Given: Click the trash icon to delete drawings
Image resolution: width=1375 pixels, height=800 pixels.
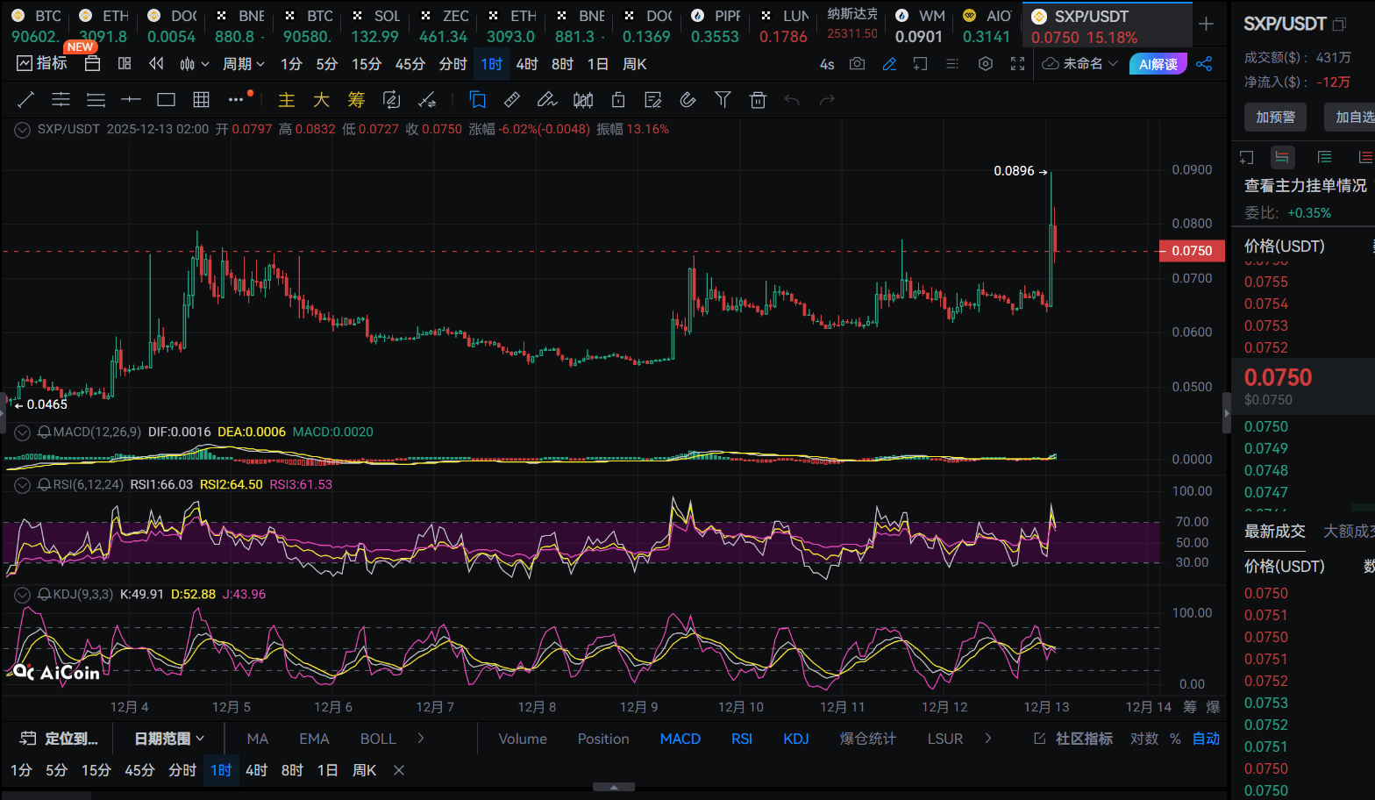Looking at the screenshot, I should [x=758, y=100].
